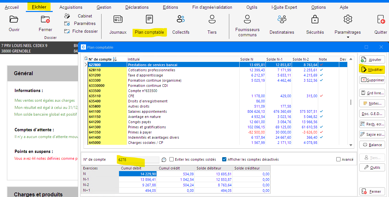Open the Journaux icon in ribbon
Screen dimensions: 389x197
tap(118, 19)
